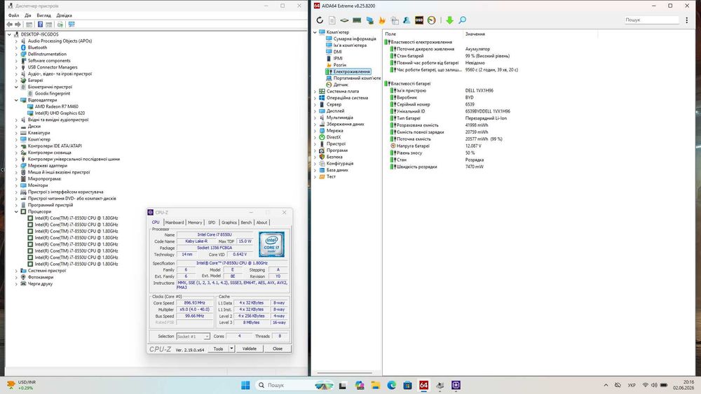
Task: Open Windows Start menu
Action: 245,385
